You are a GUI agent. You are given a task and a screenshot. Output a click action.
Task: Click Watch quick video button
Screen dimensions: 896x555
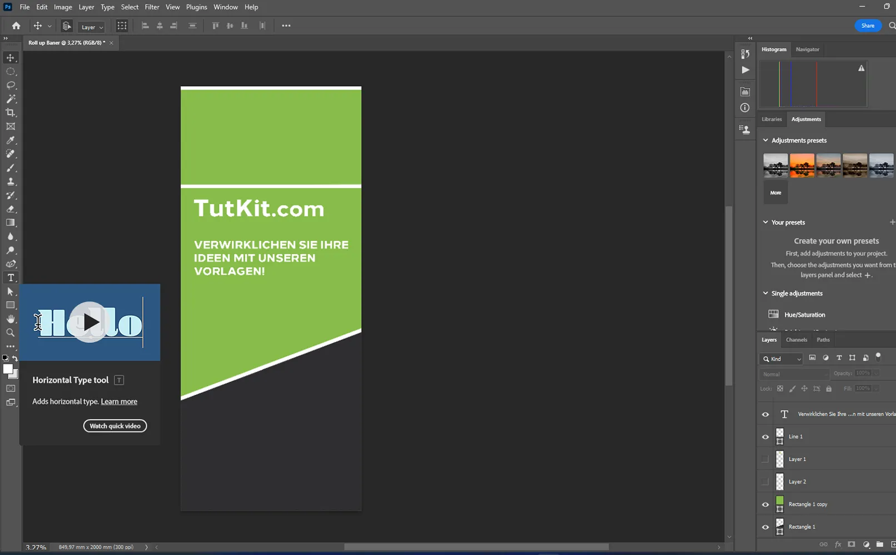(115, 426)
